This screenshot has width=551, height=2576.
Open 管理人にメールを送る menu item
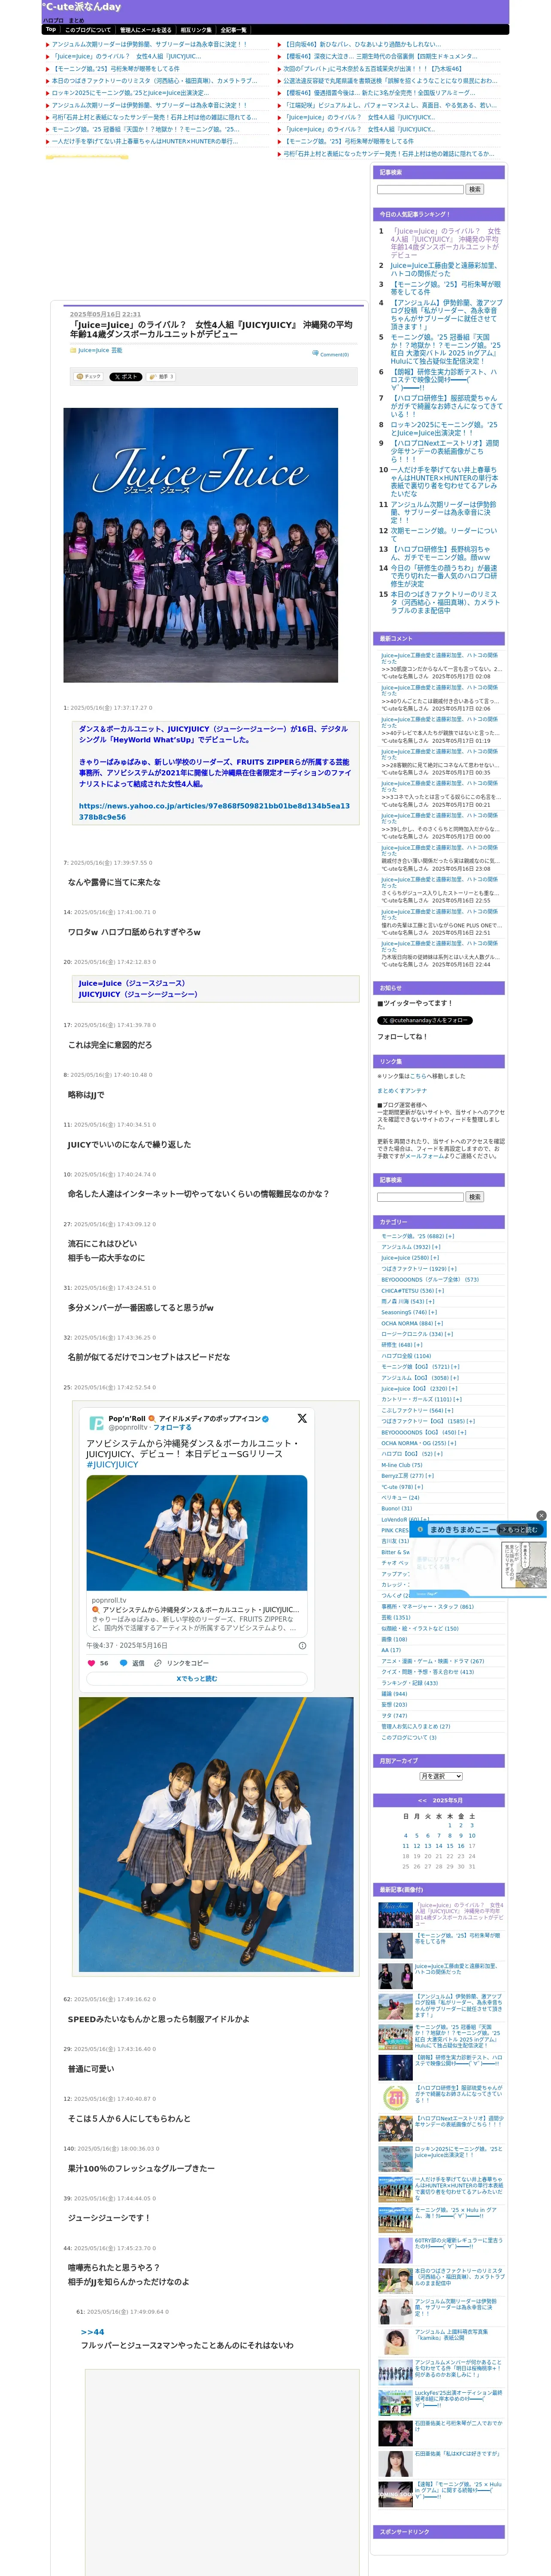click(146, 30)
